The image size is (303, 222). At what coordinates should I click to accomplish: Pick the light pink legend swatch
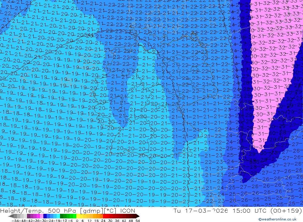point(42,216)
